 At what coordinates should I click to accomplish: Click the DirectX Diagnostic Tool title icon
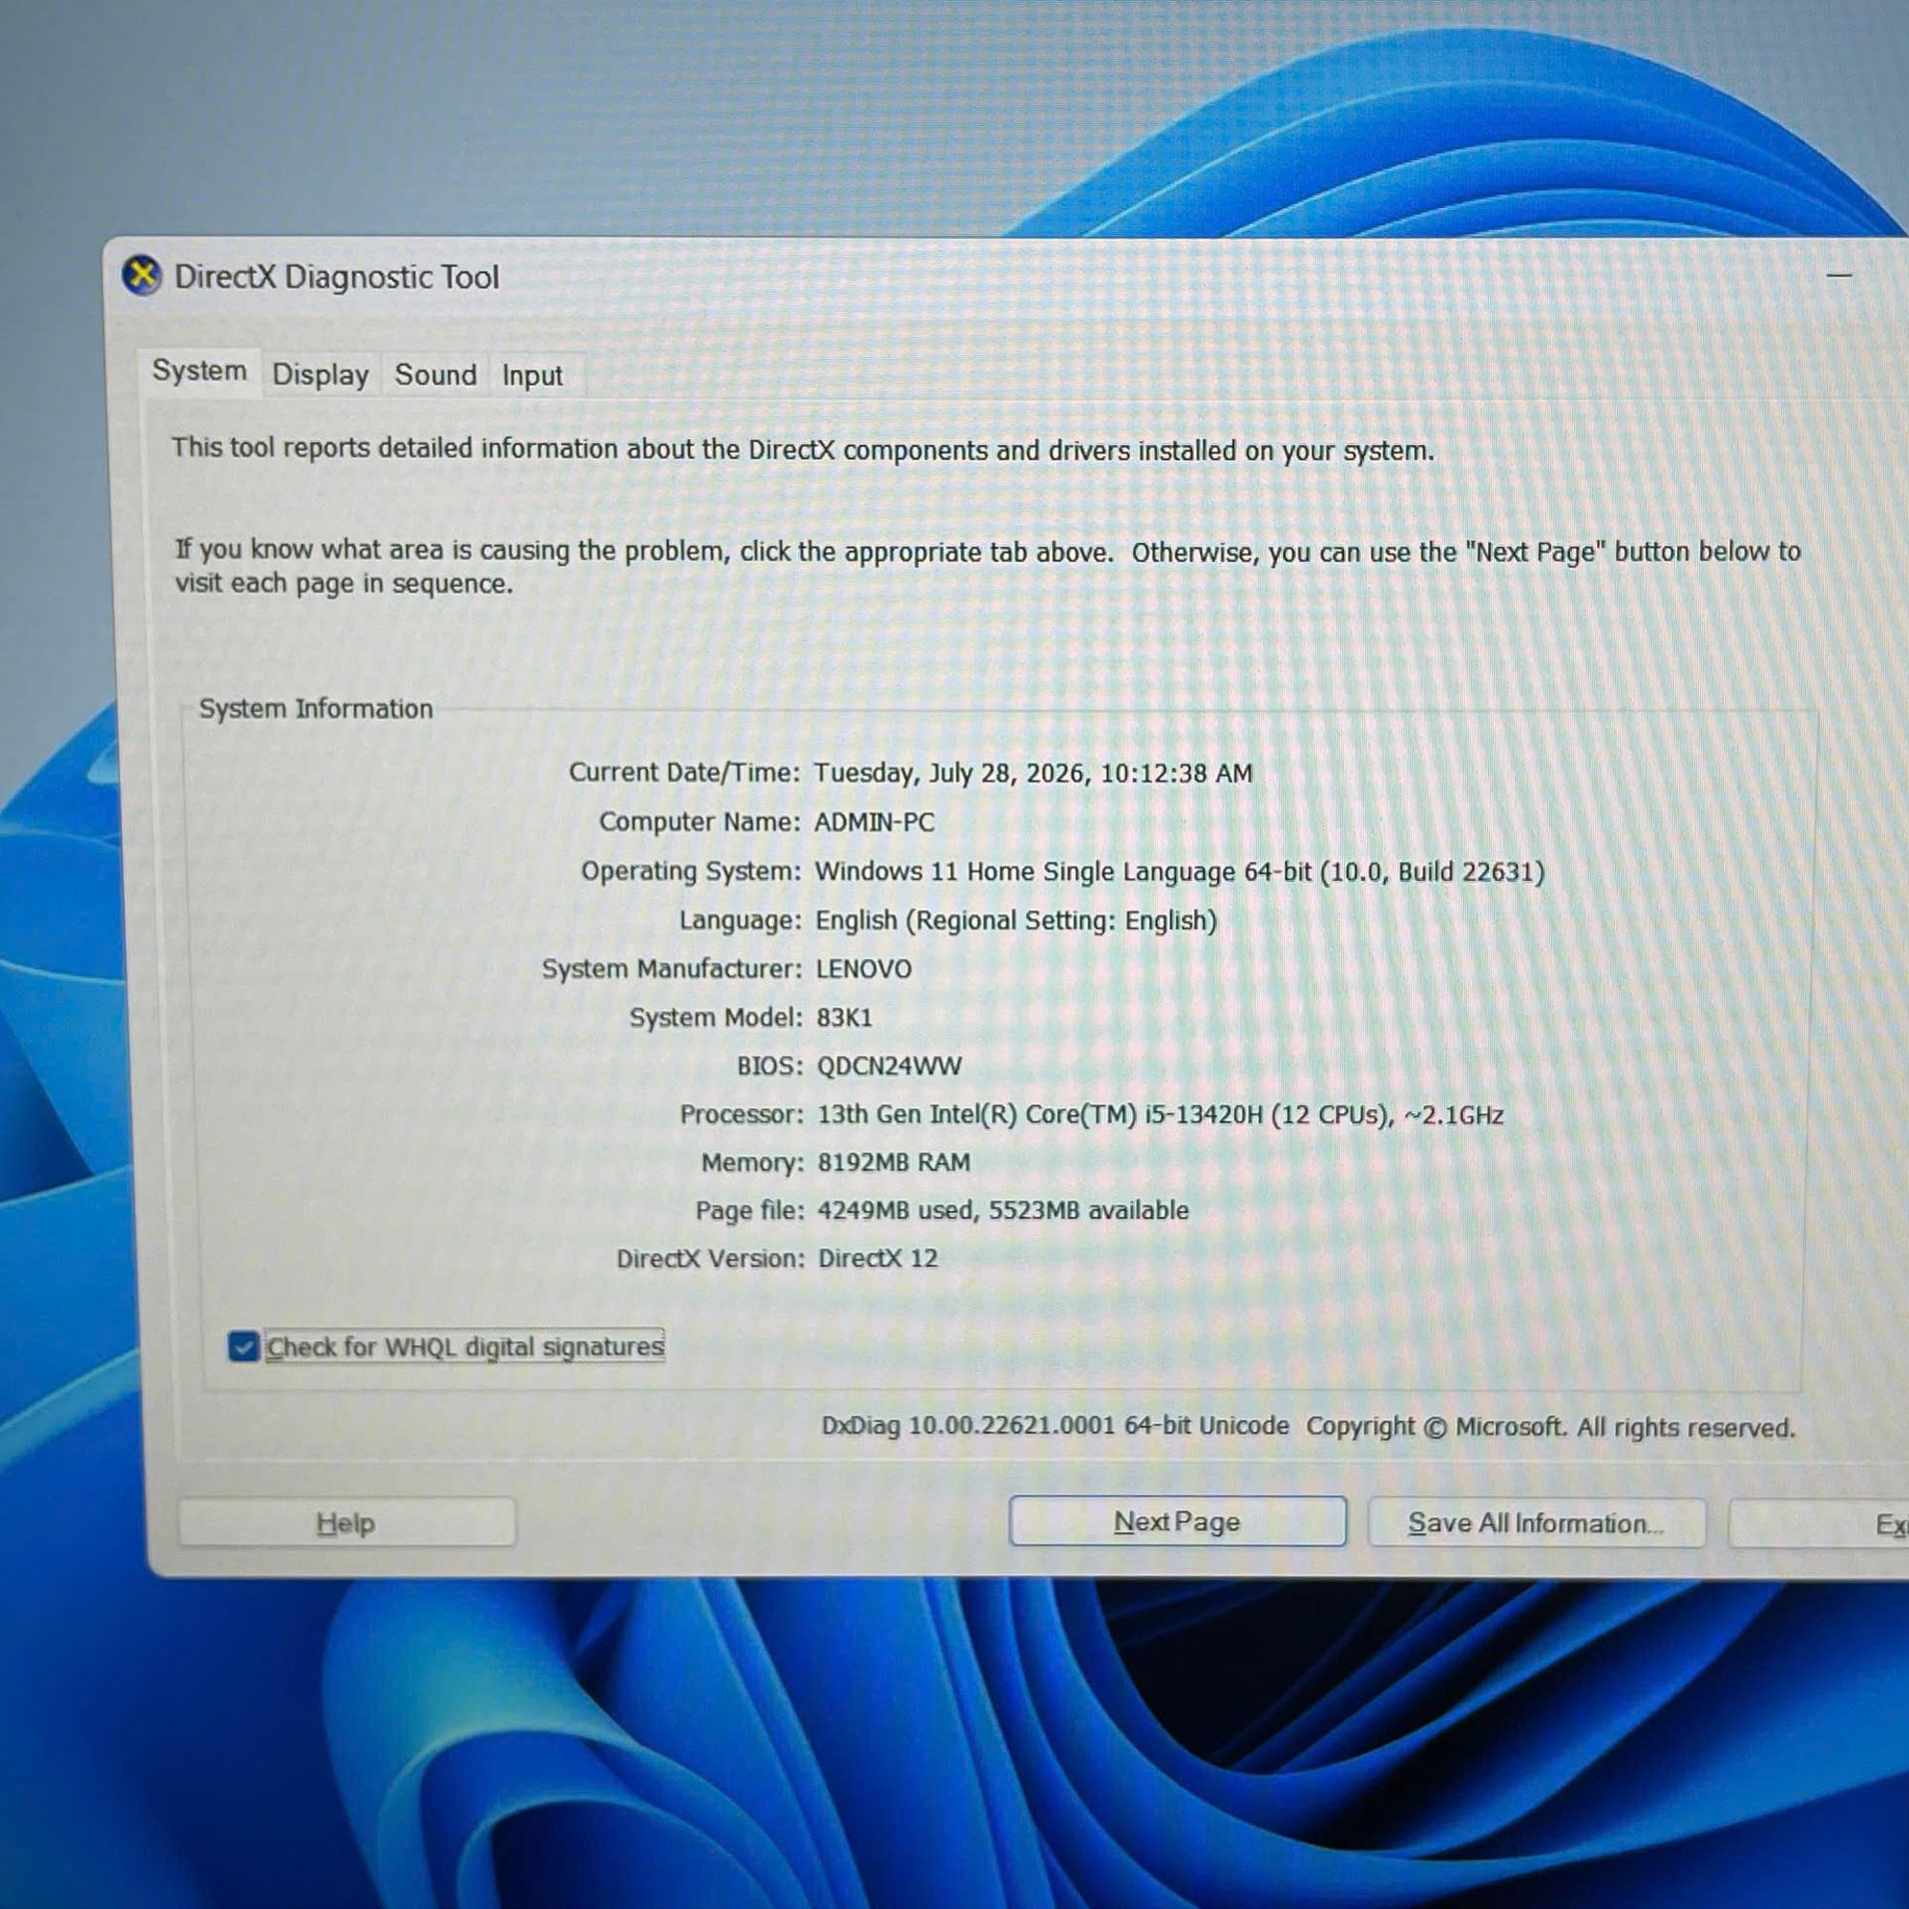142,275
